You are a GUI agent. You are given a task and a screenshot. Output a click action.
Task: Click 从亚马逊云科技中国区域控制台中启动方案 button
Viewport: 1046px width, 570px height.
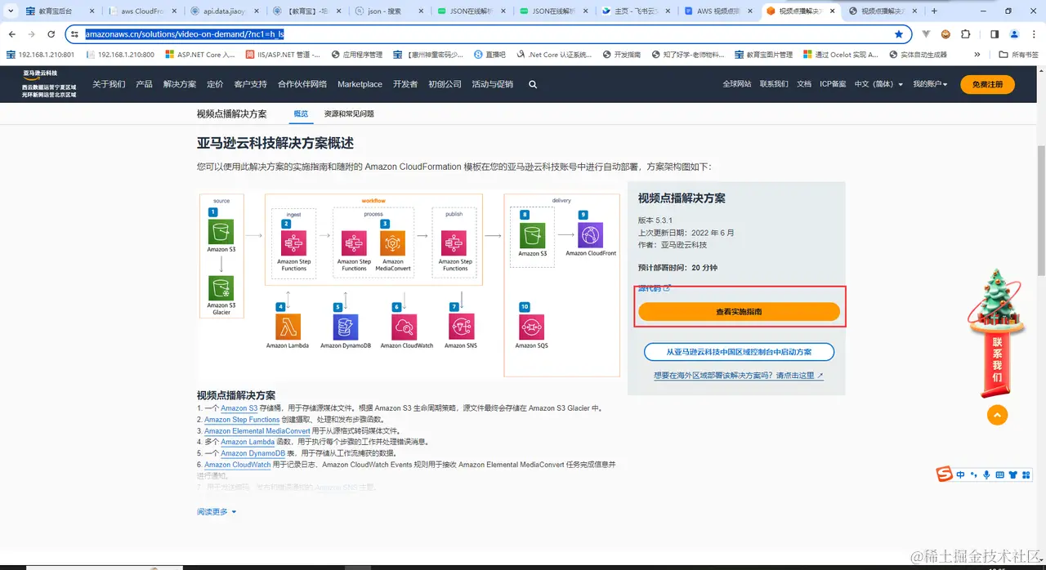pos(739,352)
